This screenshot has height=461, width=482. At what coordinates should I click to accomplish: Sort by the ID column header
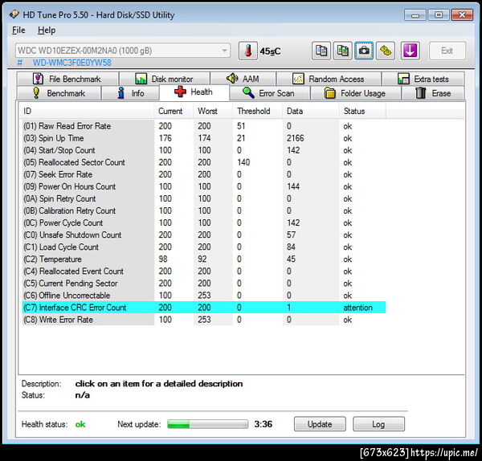point(86,111)
